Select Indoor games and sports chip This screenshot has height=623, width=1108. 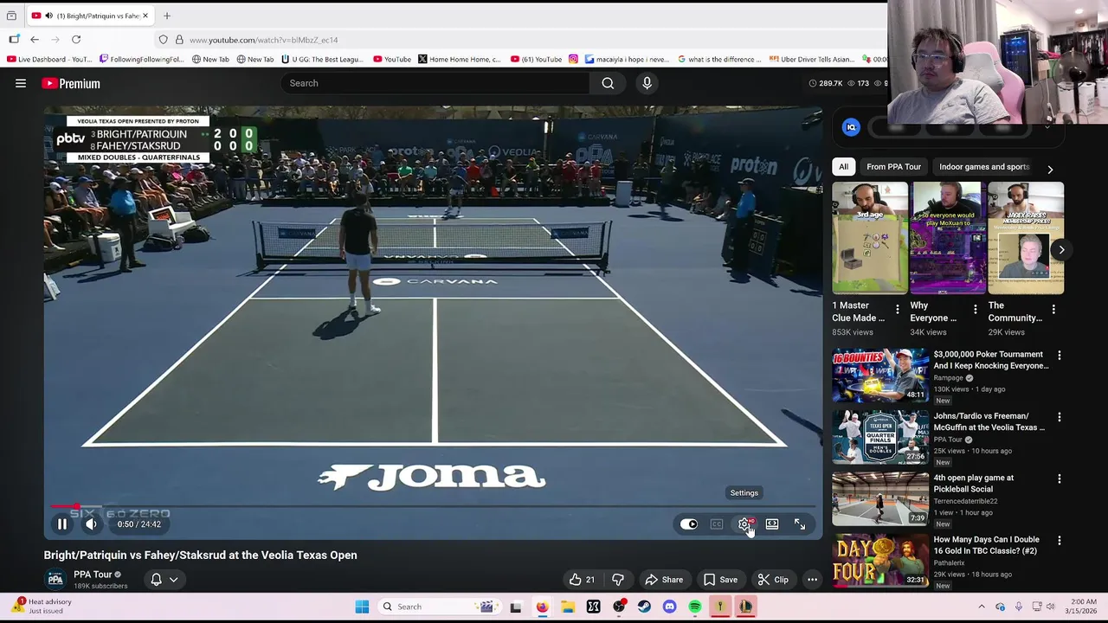click(x=984, y=167)
